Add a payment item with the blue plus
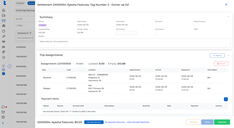 pyautogui.click(x=226, y=99)
